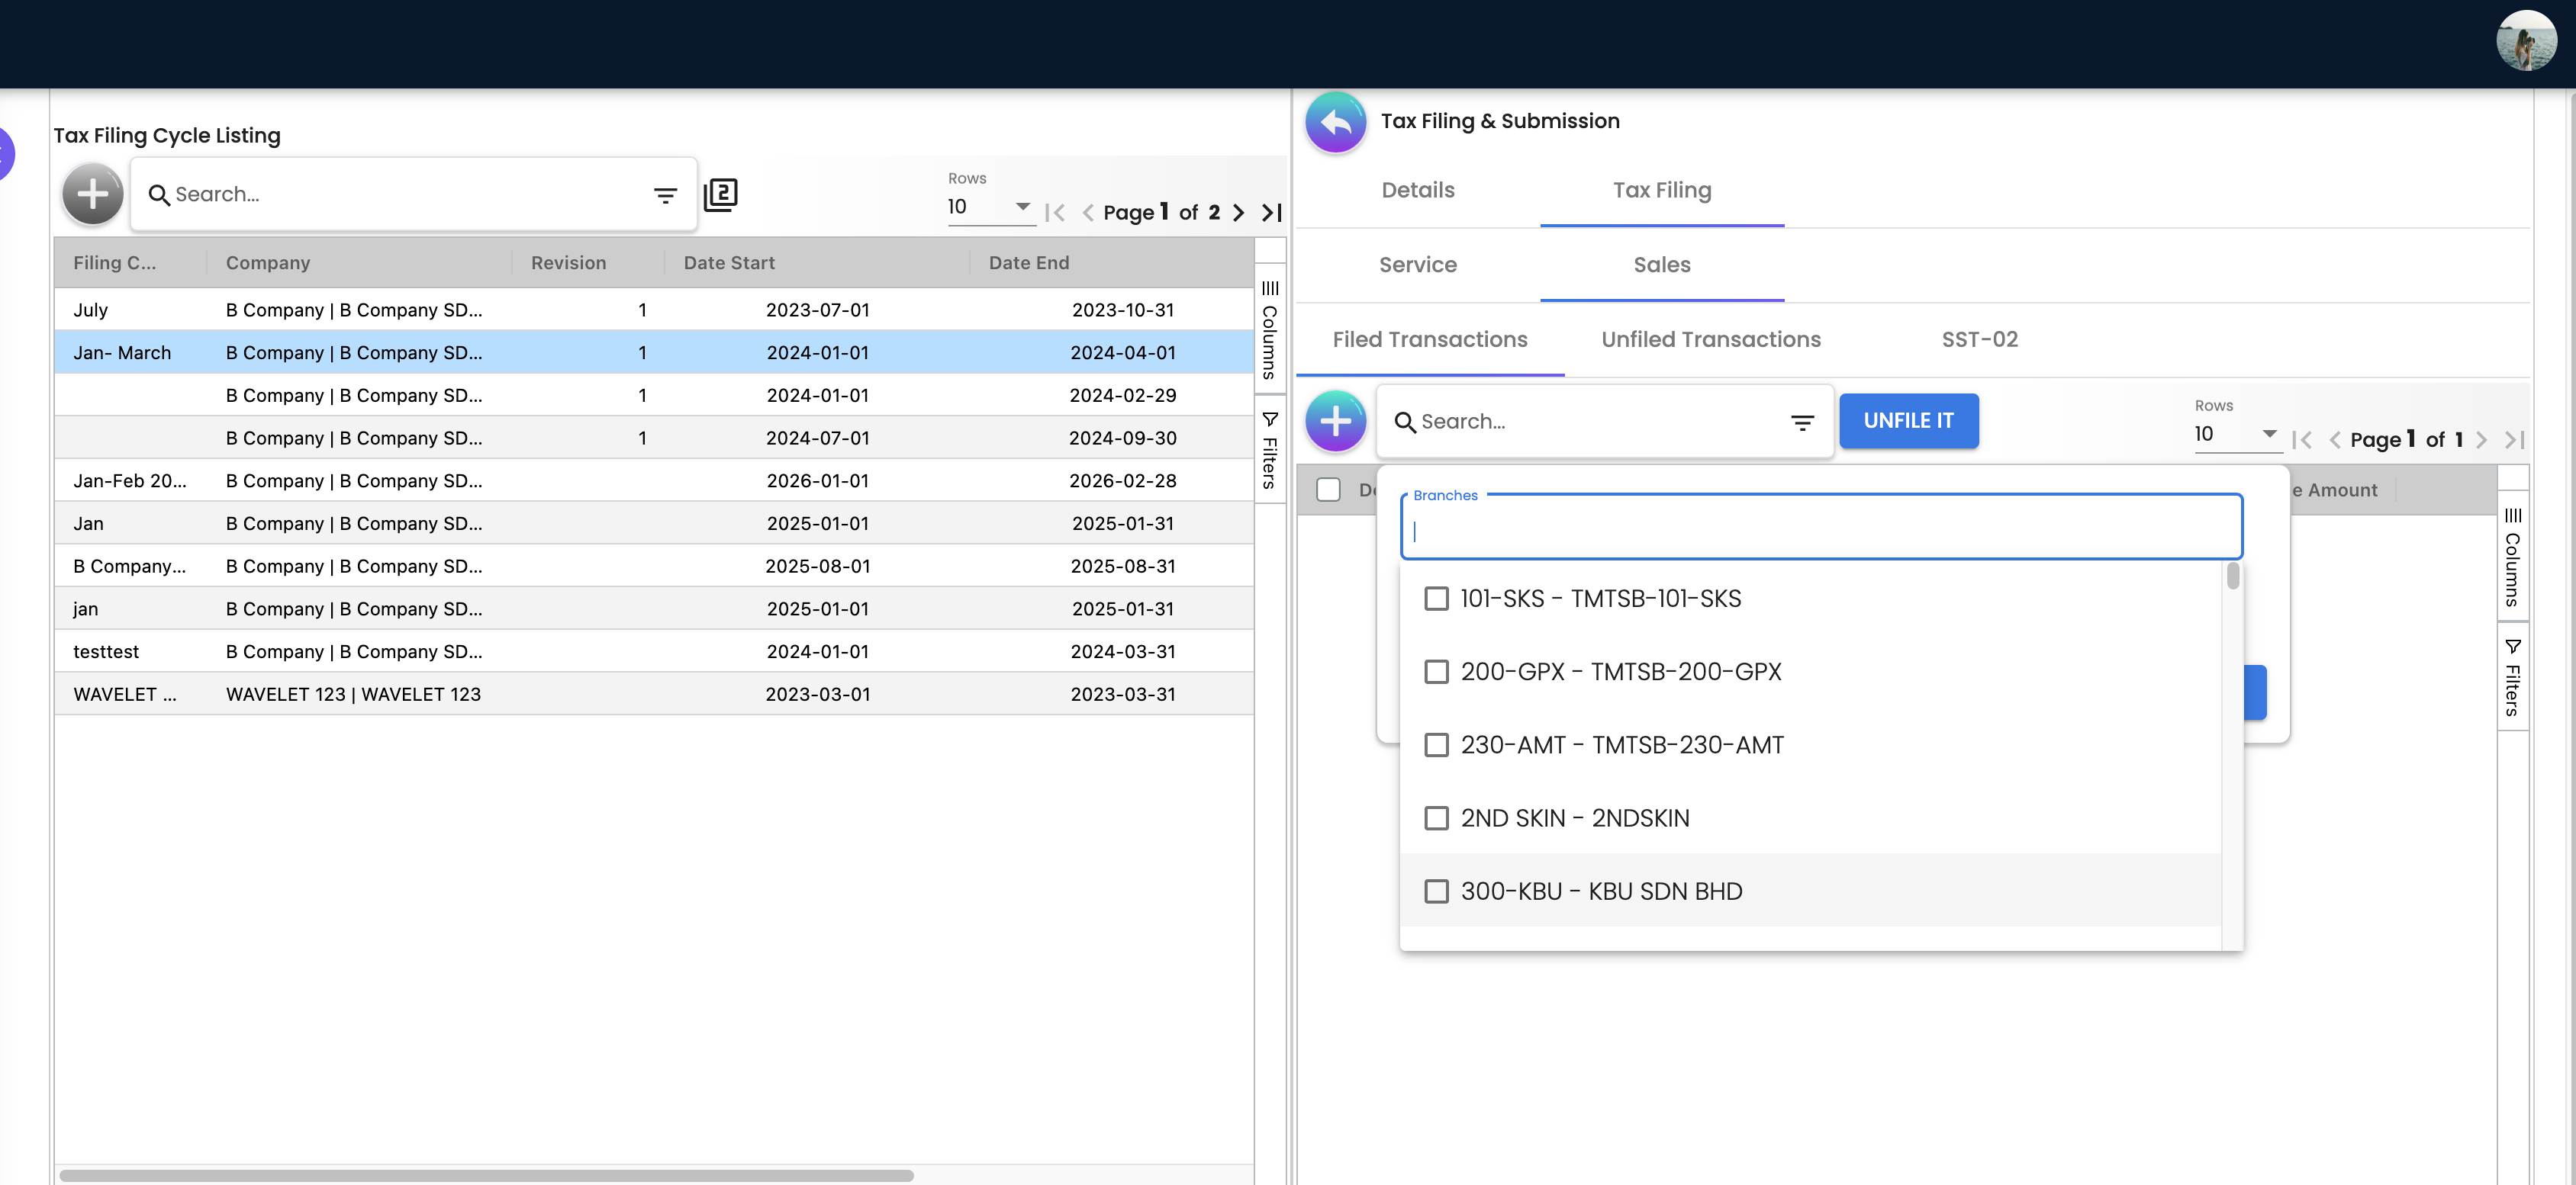Switch to the Service tab

(1417, 265)
